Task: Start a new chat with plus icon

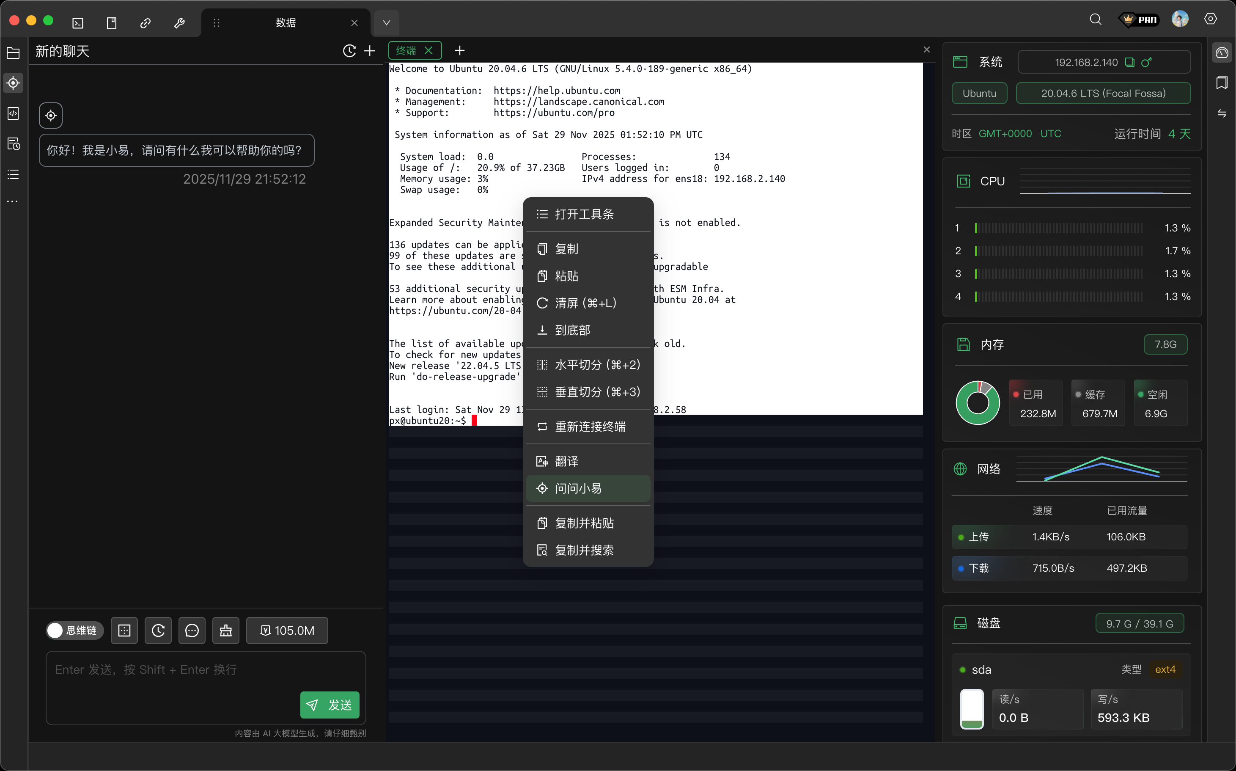Action: point(370,51)
